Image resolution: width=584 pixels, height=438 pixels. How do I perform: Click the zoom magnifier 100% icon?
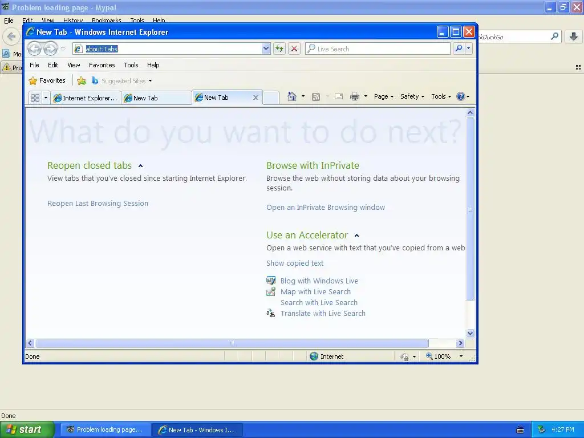[x=429, y=356]
